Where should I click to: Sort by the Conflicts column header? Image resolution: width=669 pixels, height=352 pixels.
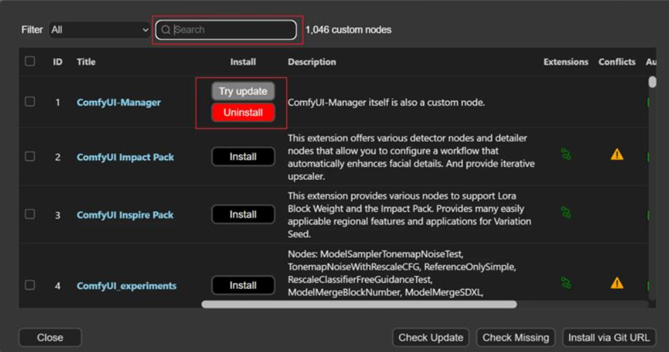pyautogui.click(x=617, y=62)
